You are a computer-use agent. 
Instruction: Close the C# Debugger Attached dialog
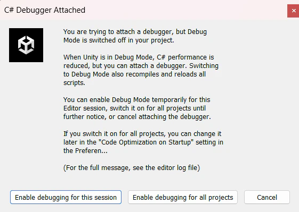pyautogui.click(x=294, y=11)
